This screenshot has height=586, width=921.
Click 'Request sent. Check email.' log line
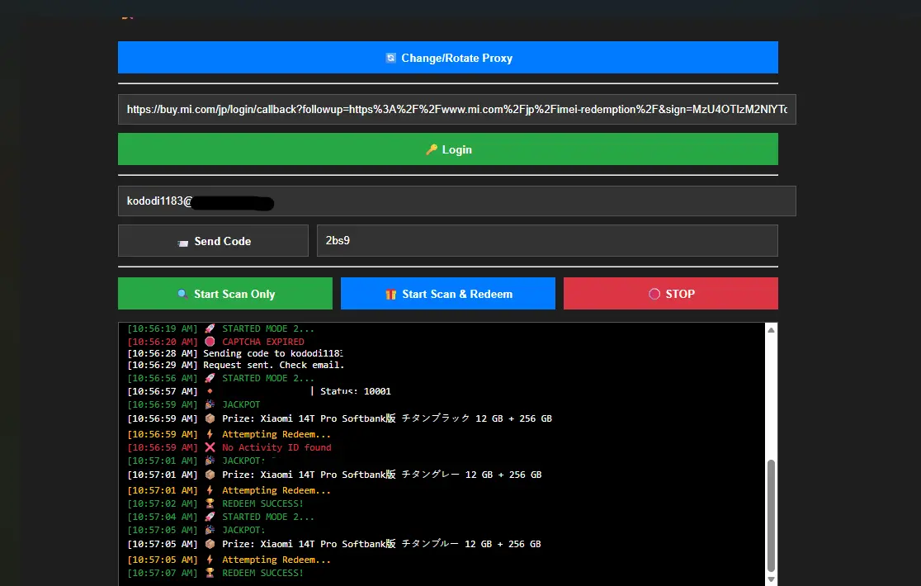[235, 366]
